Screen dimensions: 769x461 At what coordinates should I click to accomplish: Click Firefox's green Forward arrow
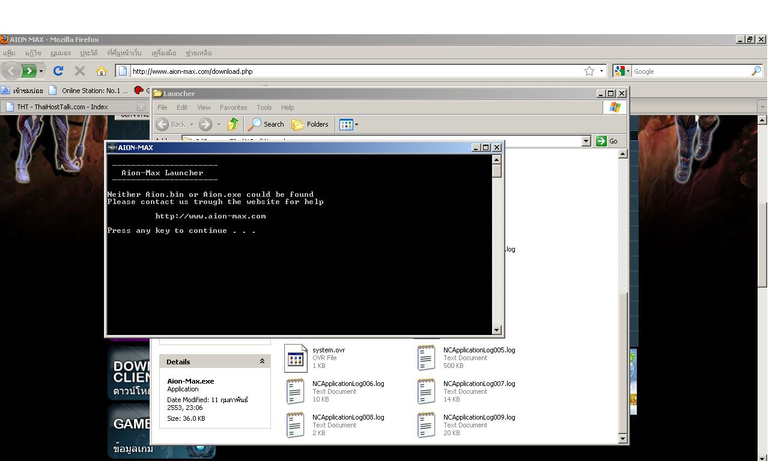click(x=28, y=71)
